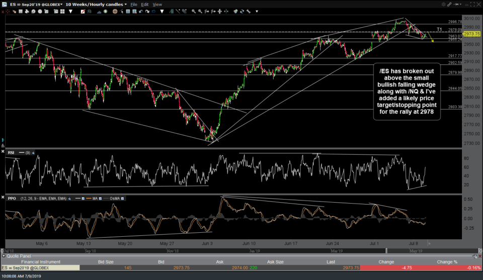Select the trendline drawing tool
The width and height of the screenshot is (483, 280).
[x=178, y=12]
